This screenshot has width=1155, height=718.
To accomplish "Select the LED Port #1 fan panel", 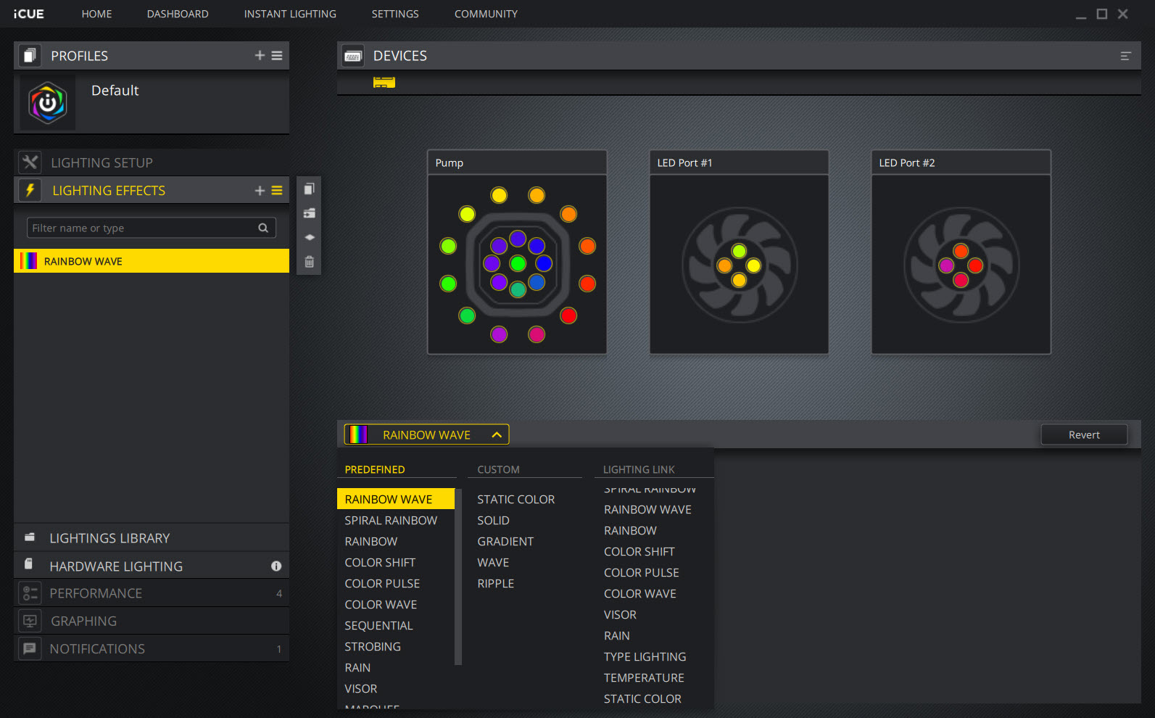I will click(x=739, y=252).
